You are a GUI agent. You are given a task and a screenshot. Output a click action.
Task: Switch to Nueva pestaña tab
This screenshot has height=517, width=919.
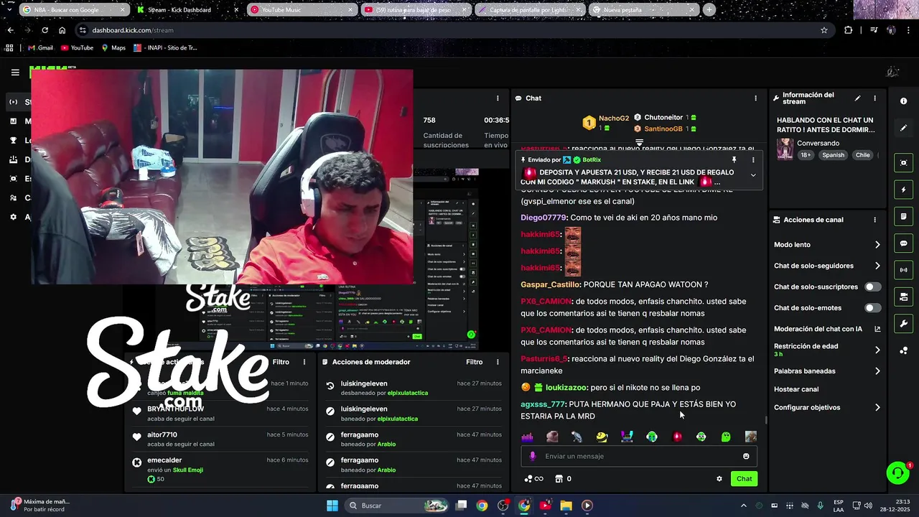(643, 10)
